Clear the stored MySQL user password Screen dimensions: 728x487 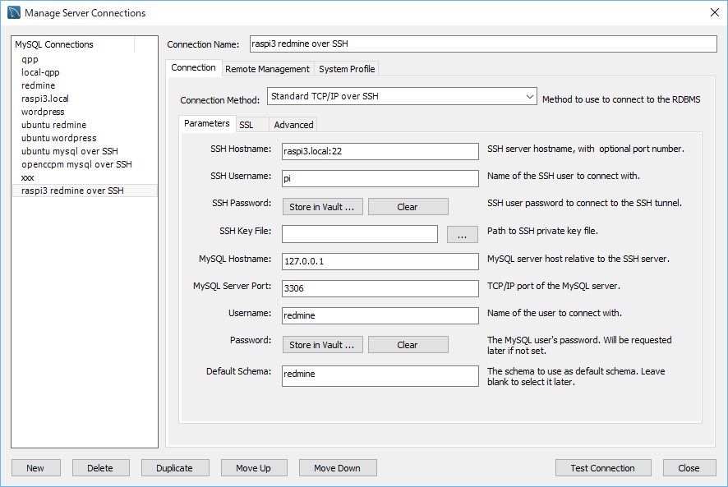tap(408, 345)
